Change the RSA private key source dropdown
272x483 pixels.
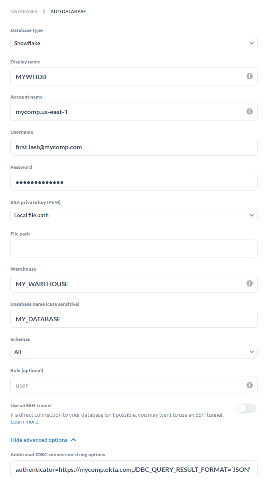coord(134,215)
